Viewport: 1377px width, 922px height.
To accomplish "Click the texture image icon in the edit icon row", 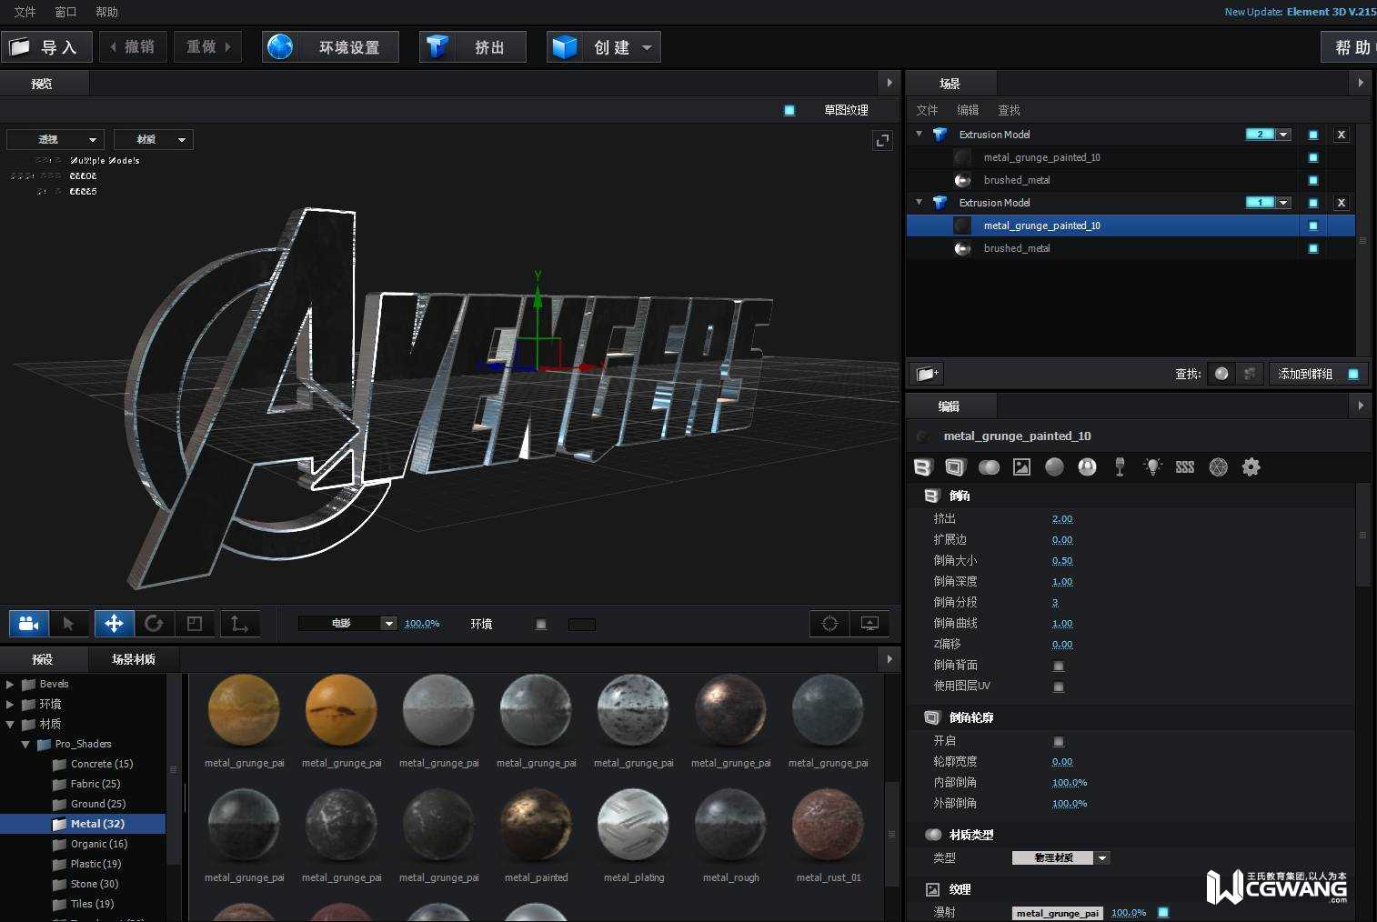I will [1022, 467].
